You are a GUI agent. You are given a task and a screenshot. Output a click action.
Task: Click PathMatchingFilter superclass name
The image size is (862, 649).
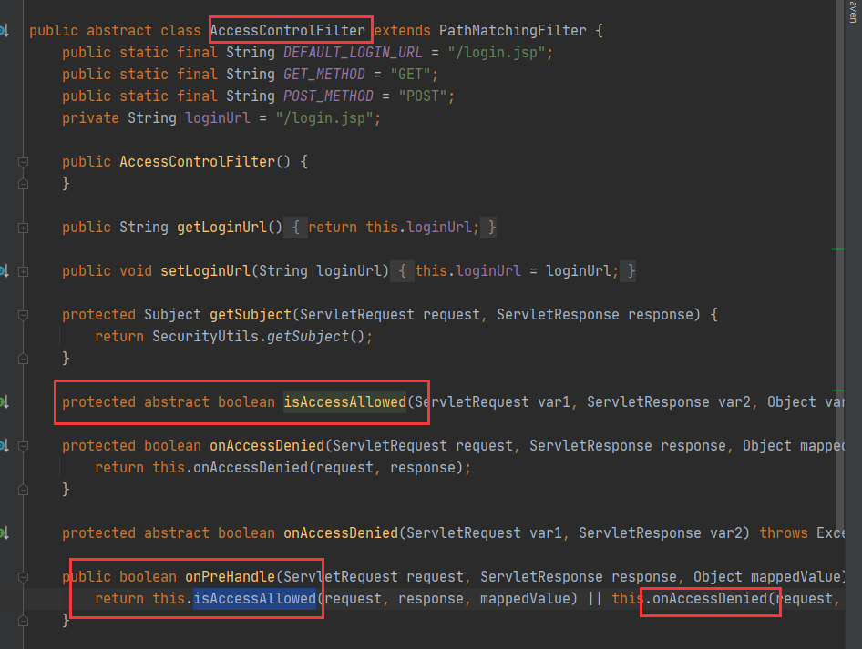512,31
